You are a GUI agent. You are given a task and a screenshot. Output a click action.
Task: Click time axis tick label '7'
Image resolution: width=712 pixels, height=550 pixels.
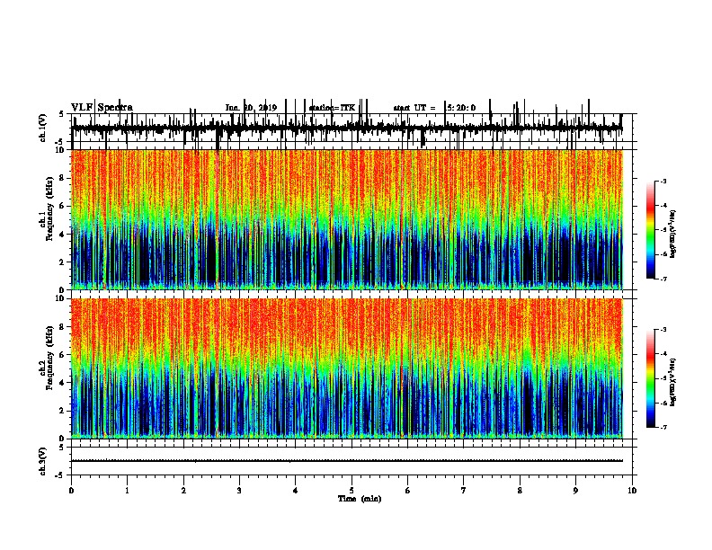(464, 490)
